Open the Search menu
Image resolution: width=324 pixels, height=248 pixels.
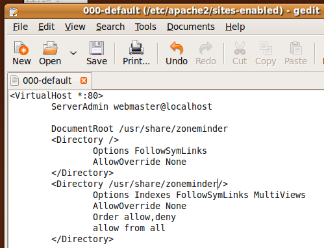pyautogui.click(x=110, y=27)
